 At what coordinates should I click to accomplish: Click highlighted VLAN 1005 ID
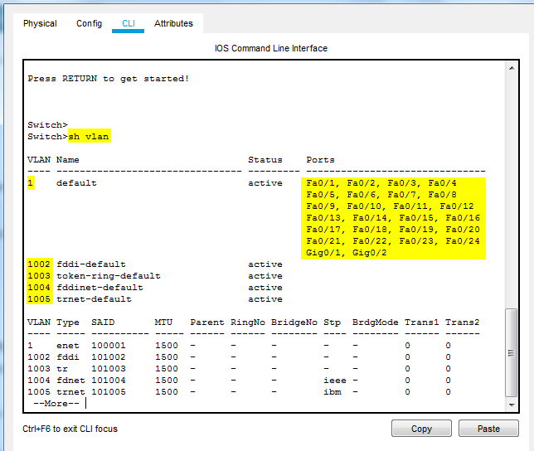point(39,299)
